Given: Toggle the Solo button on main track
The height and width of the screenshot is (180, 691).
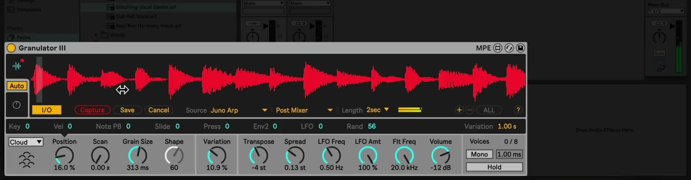Looking at the screenshot, I should 659,53.
